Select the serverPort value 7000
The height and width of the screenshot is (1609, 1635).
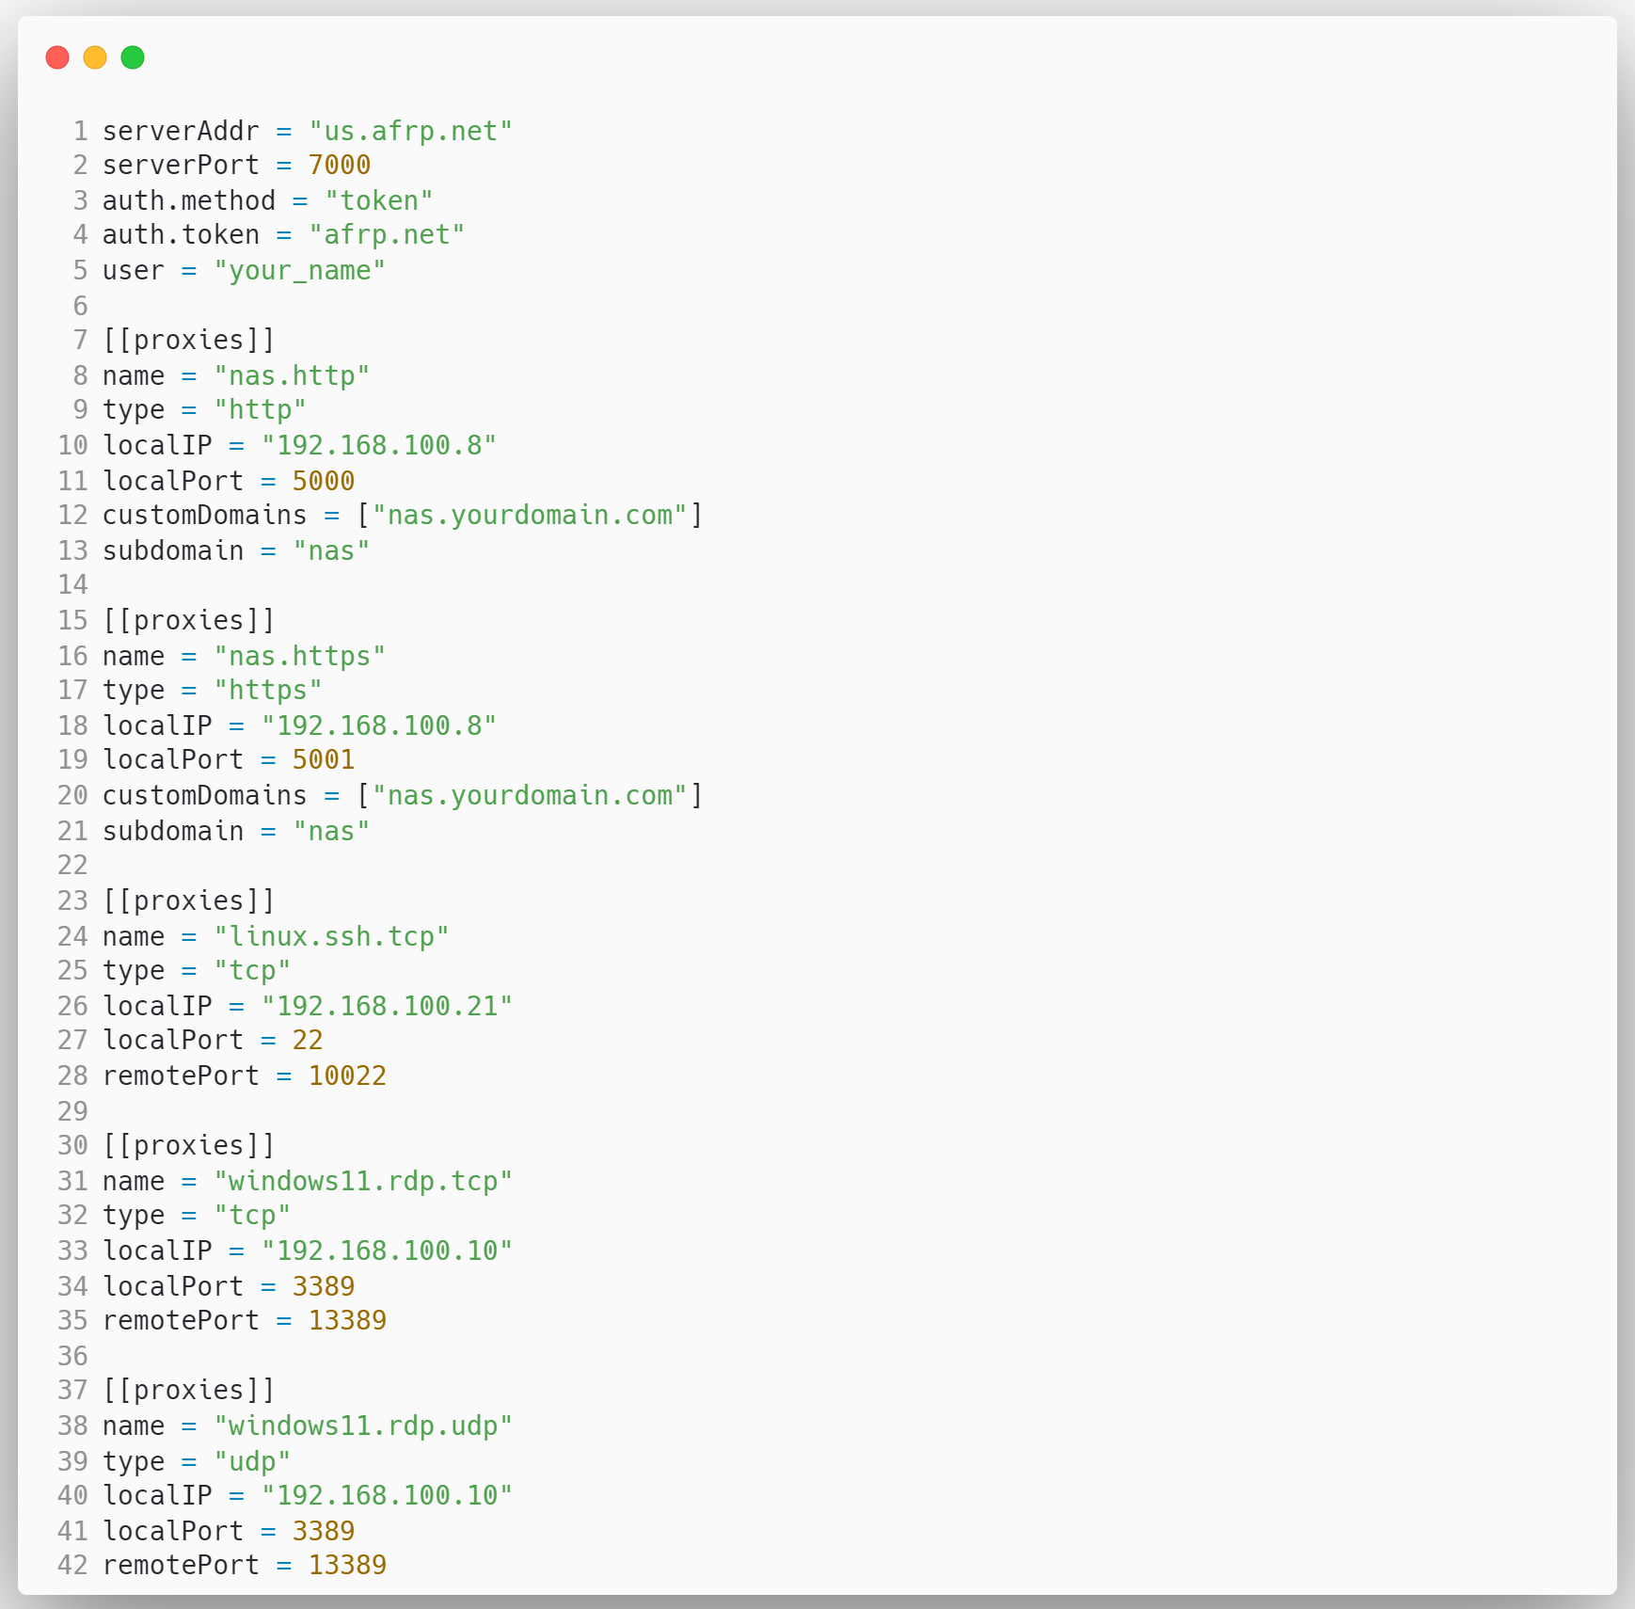(340, 165)
